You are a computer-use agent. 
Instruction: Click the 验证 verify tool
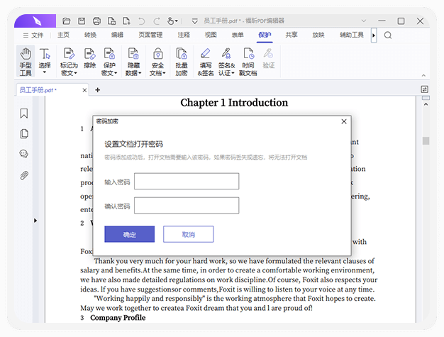click(x=268, y=58)
